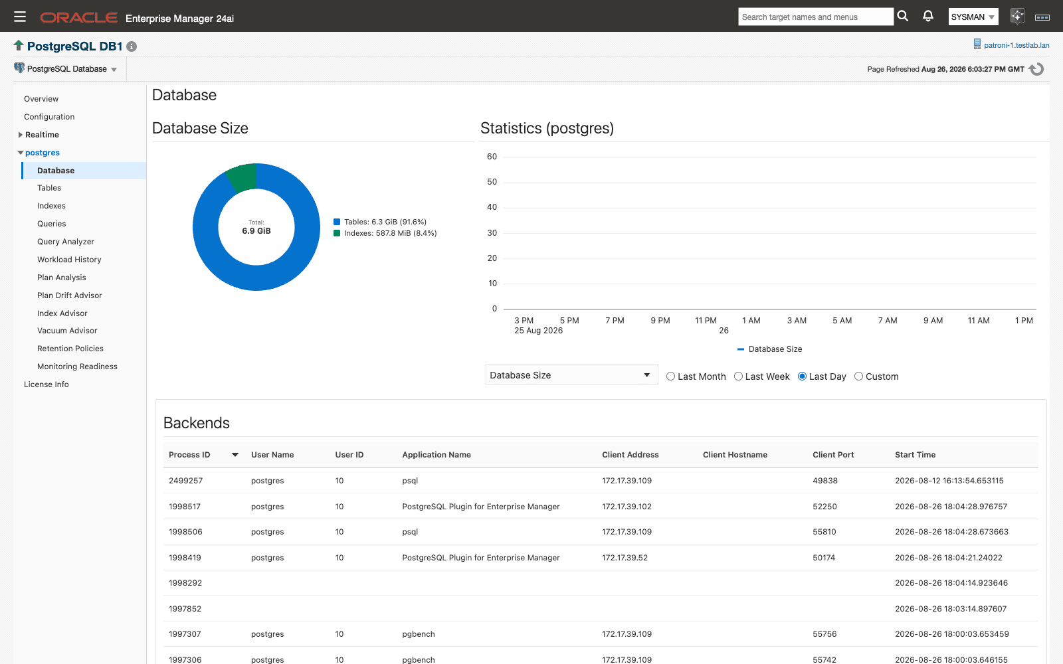
Task: Open Plan Drift Advisor page
Action: [70, 295]
